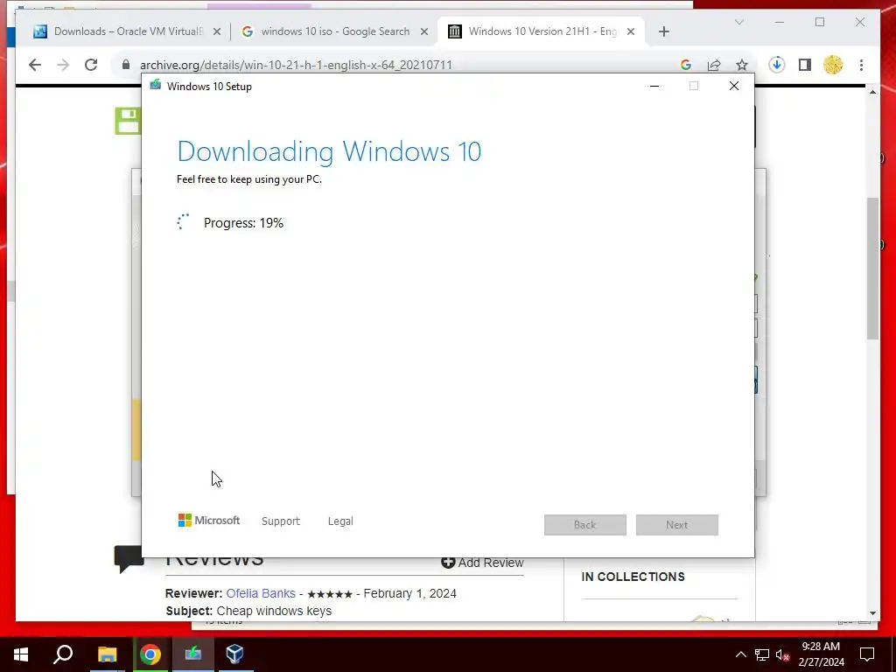This screenshot has width=896, height=672.
Task: Expand the tab search chevron
Action: [x=738, y=22]
